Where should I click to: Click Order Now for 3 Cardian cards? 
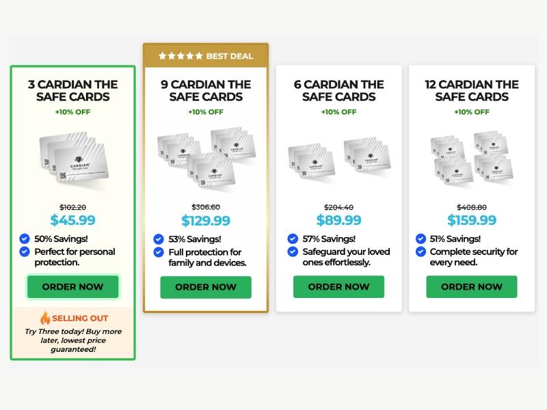pos(72,287)
